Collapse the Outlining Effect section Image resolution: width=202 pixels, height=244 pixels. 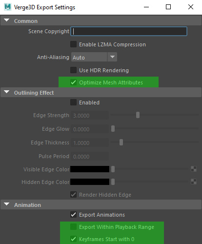7,92
